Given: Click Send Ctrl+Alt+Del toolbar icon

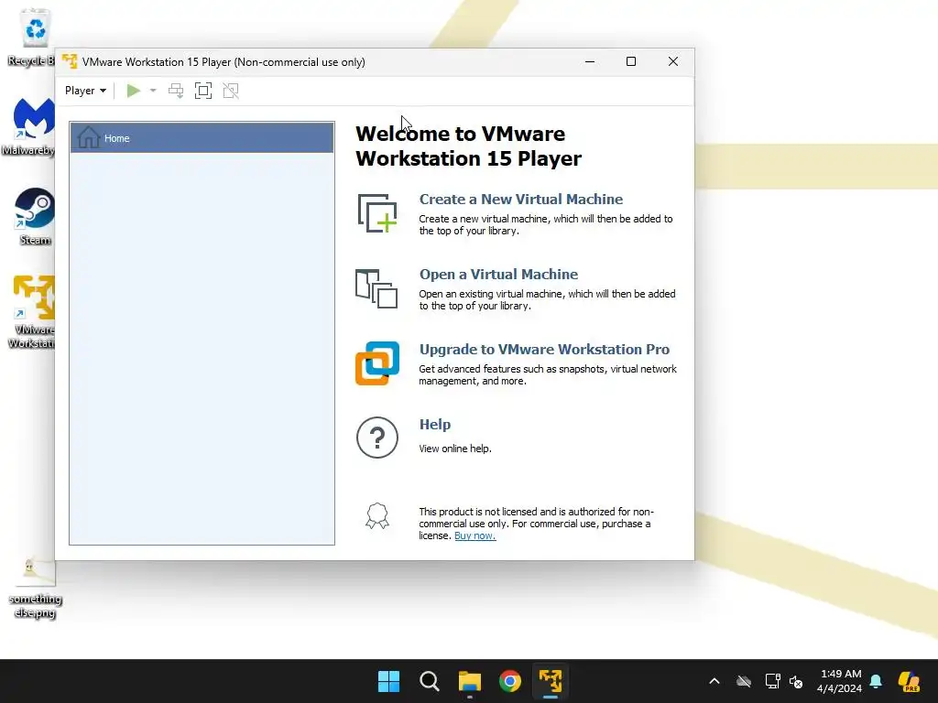Looking at the screenshot, I should pyautogui.click(x=176, y=91).
